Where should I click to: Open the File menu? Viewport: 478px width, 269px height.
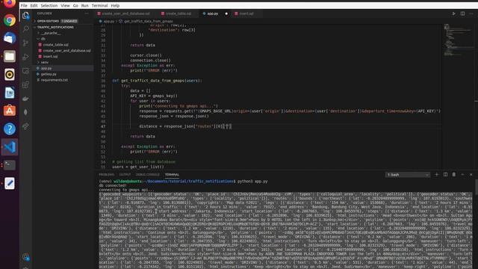click(x=24, y=5)
